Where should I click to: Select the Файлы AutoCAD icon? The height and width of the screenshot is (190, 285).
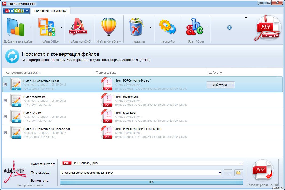click(79, 27)
